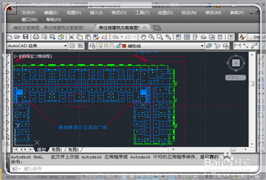Plot the drawing with printer icon
Image resolution: width=266 pixels, height=180 pixels.
[36, 37]
